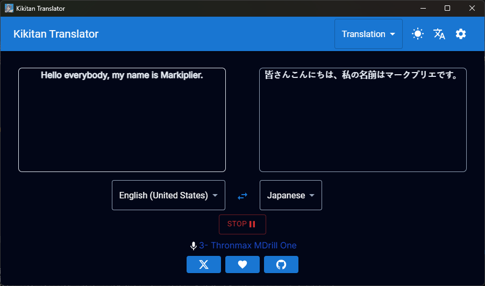Click the source text box with English sentence
The width and height of the screenshot is (485, 286).
(x=122, y=120)
